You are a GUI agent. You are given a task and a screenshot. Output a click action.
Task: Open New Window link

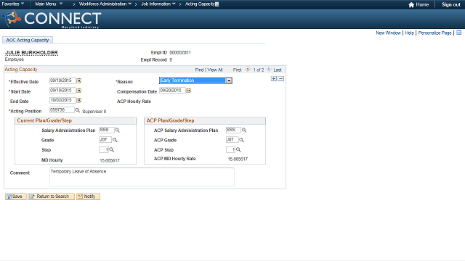click(388, 33)
